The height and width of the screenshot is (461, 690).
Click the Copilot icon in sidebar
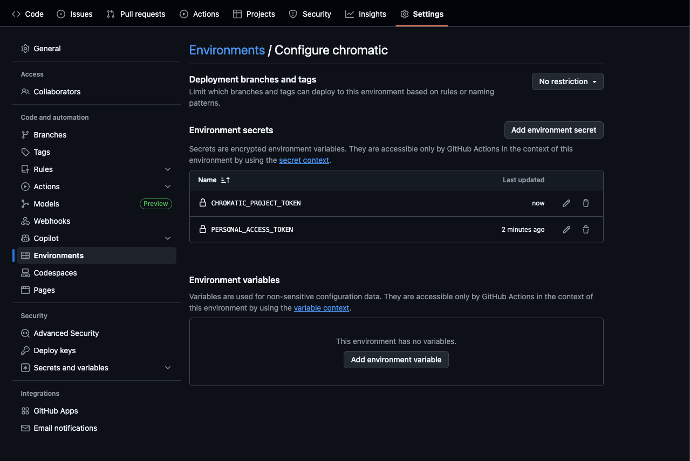click(25, 238)
